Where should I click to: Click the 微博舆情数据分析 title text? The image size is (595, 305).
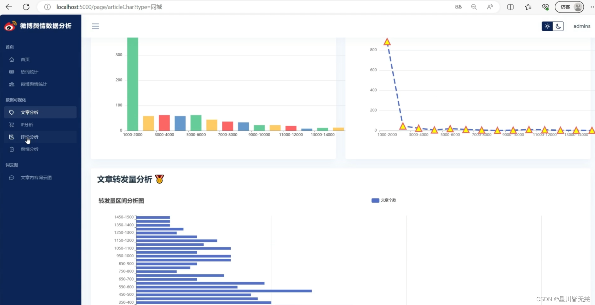pyautogui.click(x=46, y=26)
